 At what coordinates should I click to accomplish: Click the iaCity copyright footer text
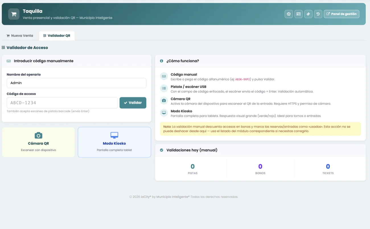[x=184, y=197]
